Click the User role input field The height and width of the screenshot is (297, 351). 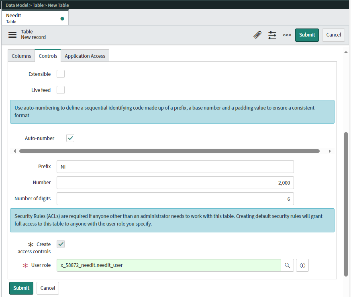coord(169,265)
